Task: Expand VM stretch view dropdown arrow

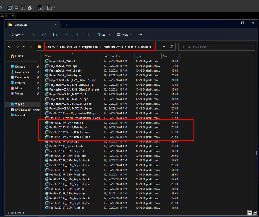Action: pos(54,8)
